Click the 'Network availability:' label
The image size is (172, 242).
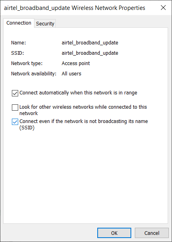(34, 74)
